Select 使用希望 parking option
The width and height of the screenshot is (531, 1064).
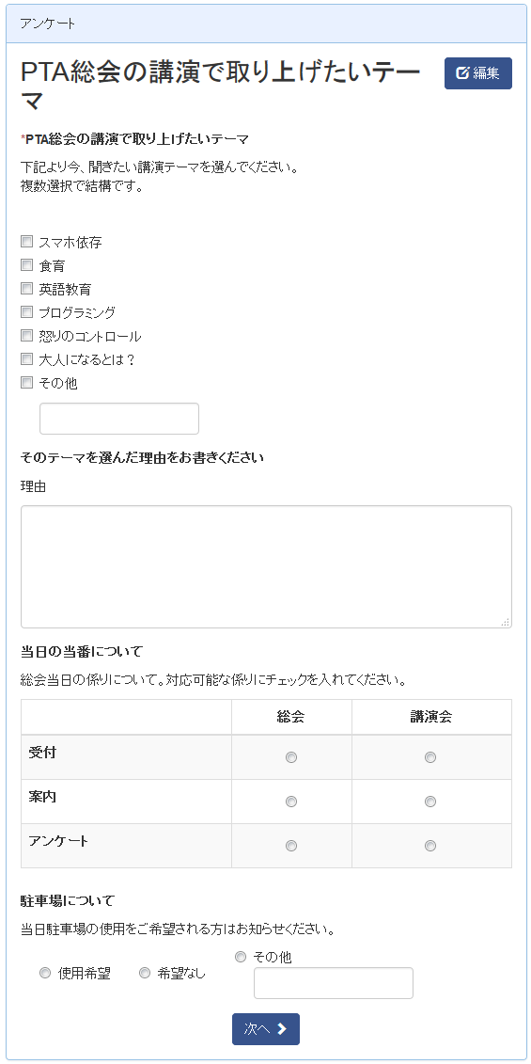(x=45, y=973)
